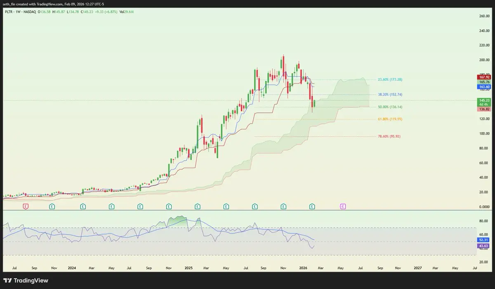
Task: Open the earnings marker for August 2024
Action: [140, 206]
